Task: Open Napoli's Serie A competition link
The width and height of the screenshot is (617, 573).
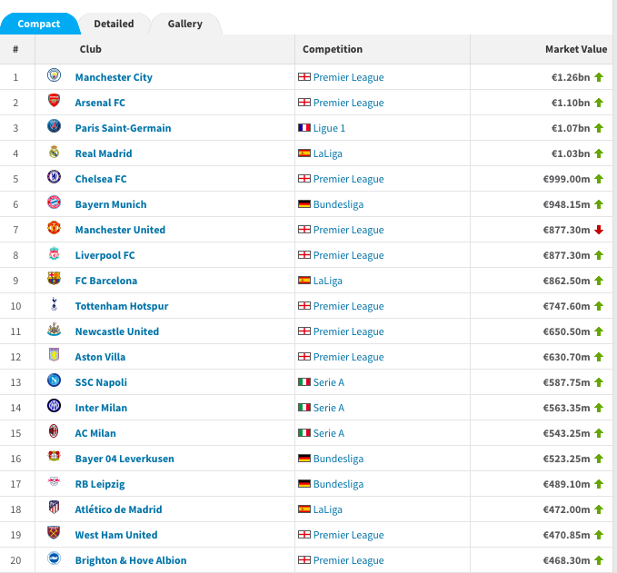Action: pos(328,382)
